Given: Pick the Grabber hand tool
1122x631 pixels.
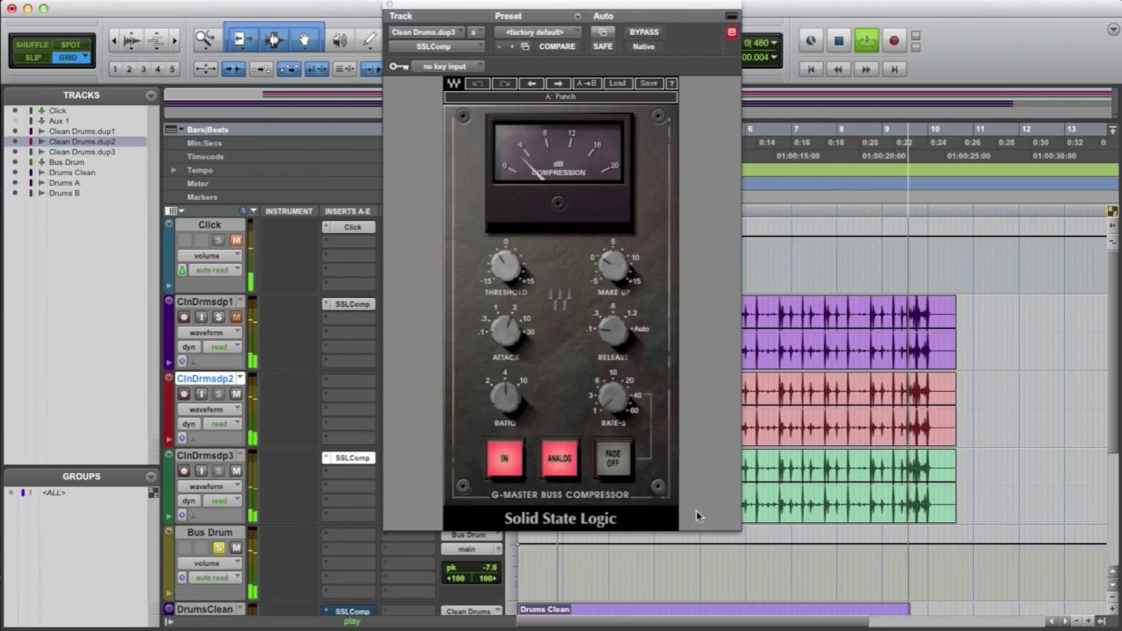Looking at the screenshot, I should (x=304, y=39).
